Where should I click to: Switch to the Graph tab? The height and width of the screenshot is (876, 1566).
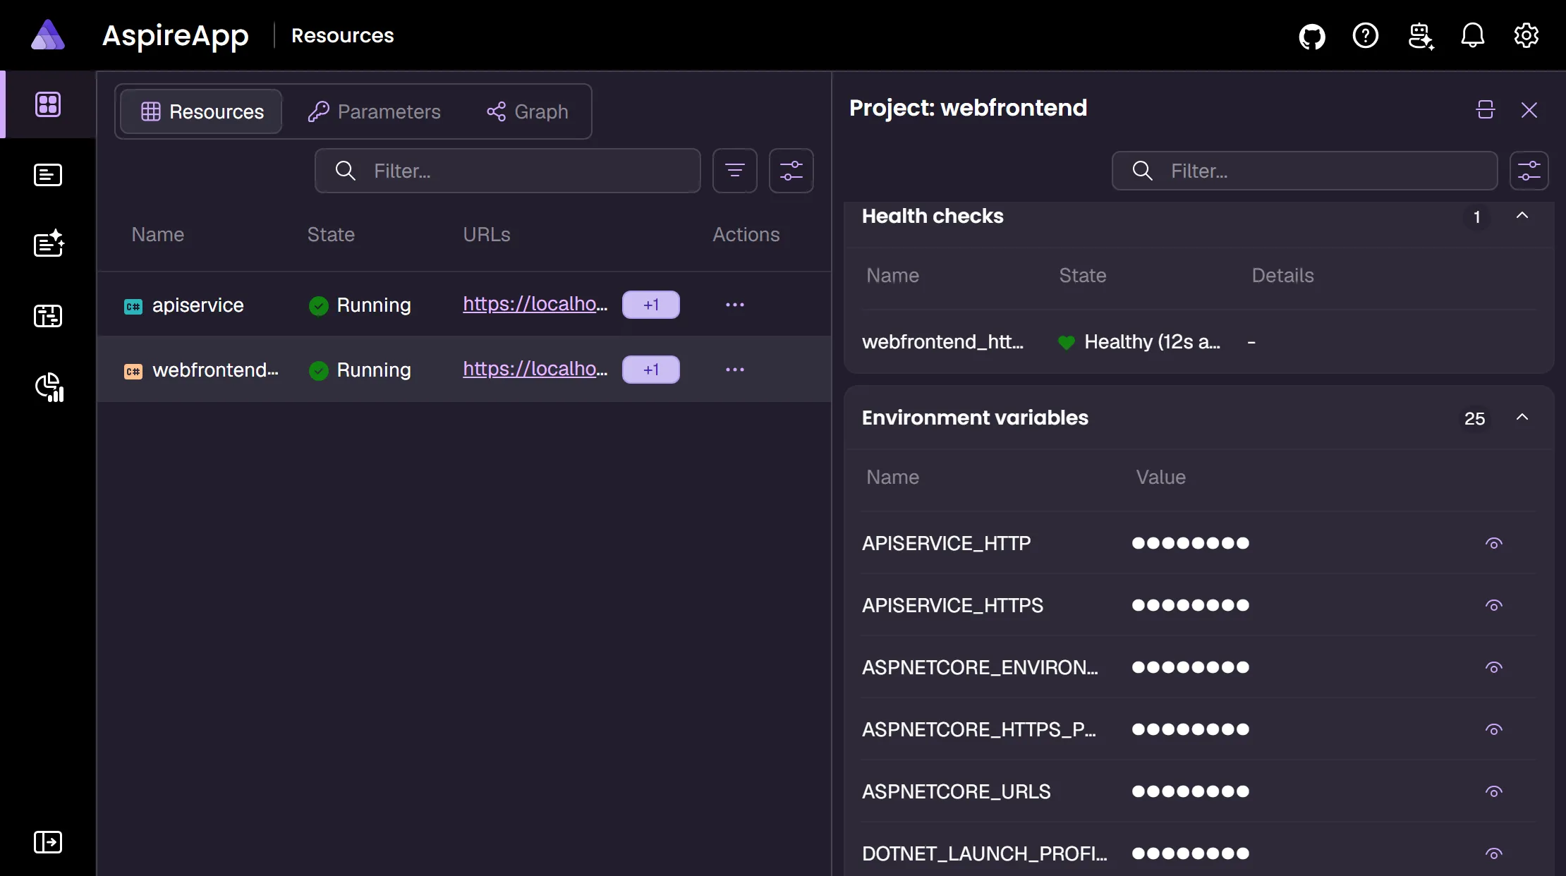(528, 111)
